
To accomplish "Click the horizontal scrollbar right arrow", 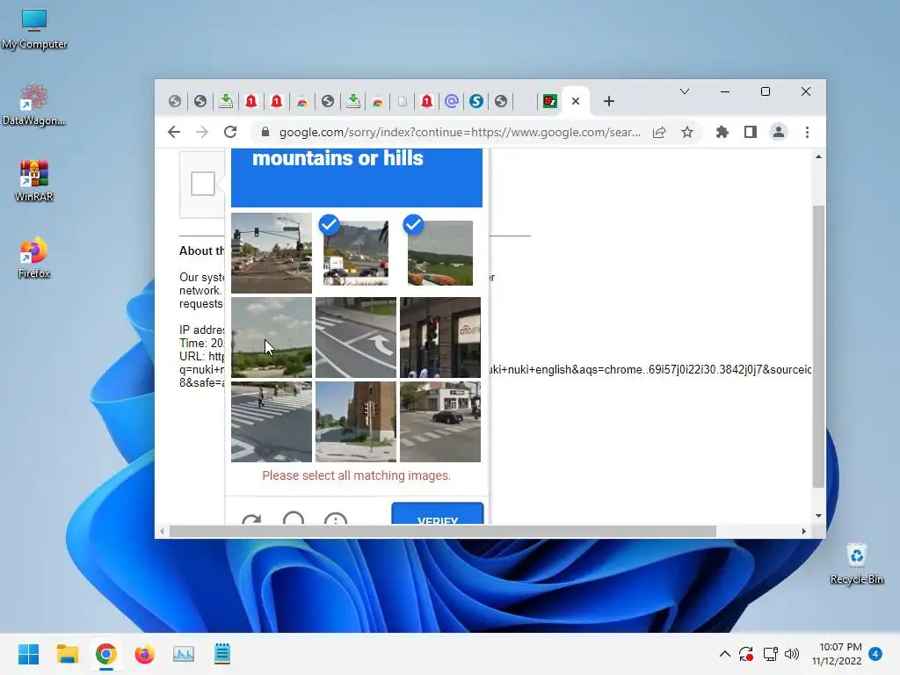I will click(803, 532).
